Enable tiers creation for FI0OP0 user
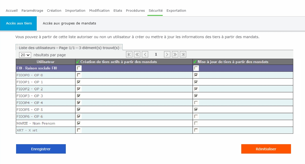The image size is (305, 164). 79,75
